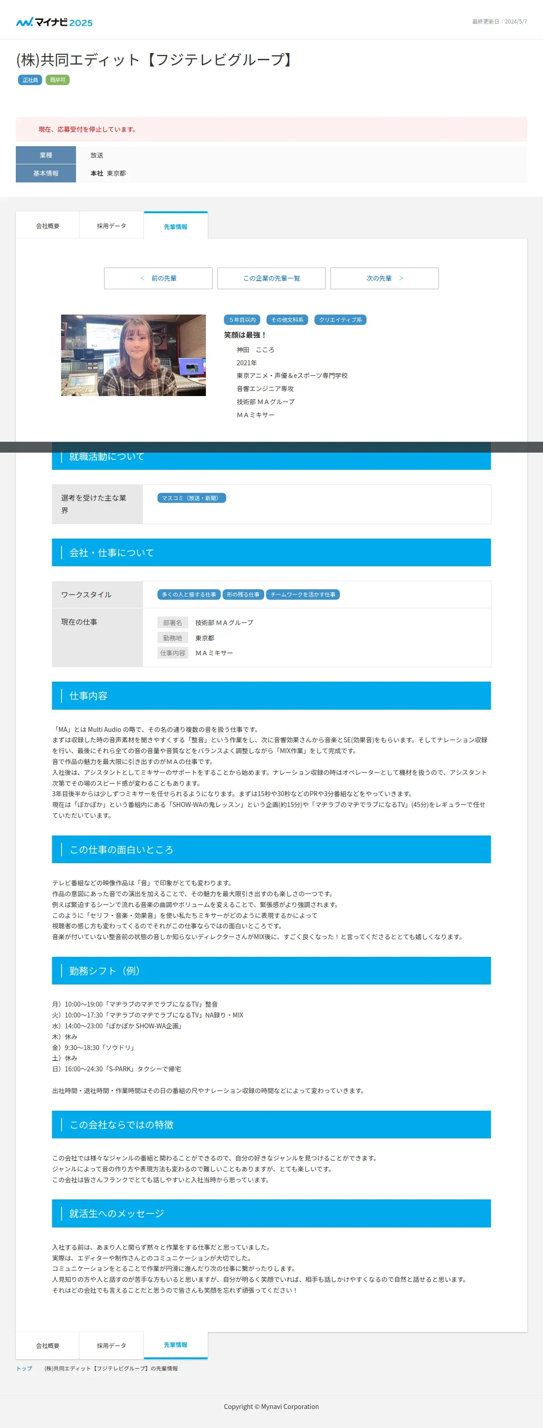543x1428 pixels.
Task: Click the 正社員 badge
Action: [x=30, y=80]
